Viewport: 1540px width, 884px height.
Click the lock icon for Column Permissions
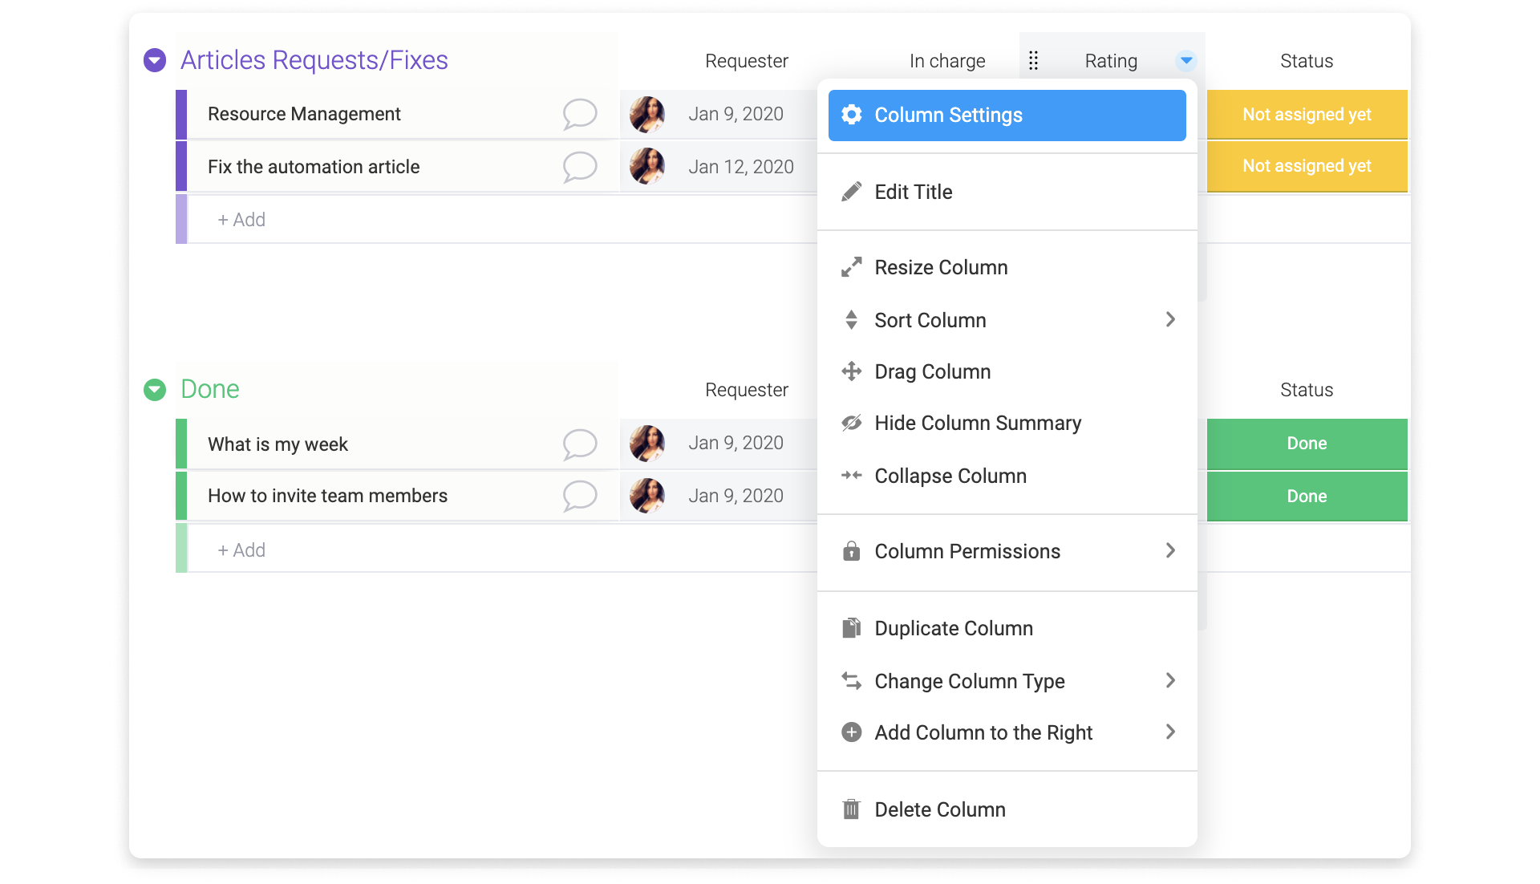pyautogui.click(x=852, y=551)
